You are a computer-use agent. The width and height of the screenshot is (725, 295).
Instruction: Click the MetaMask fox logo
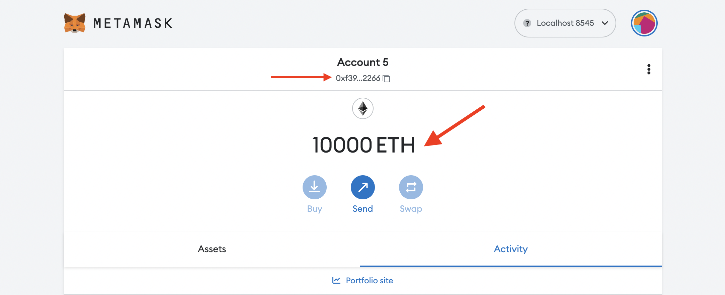tap(75, 23)
